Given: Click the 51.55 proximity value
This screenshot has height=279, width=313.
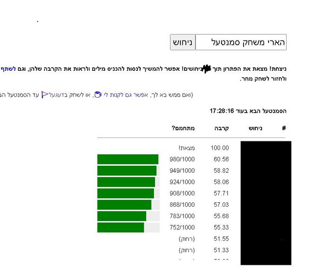Looking at the screenshot, I should (x=221, y=239).
